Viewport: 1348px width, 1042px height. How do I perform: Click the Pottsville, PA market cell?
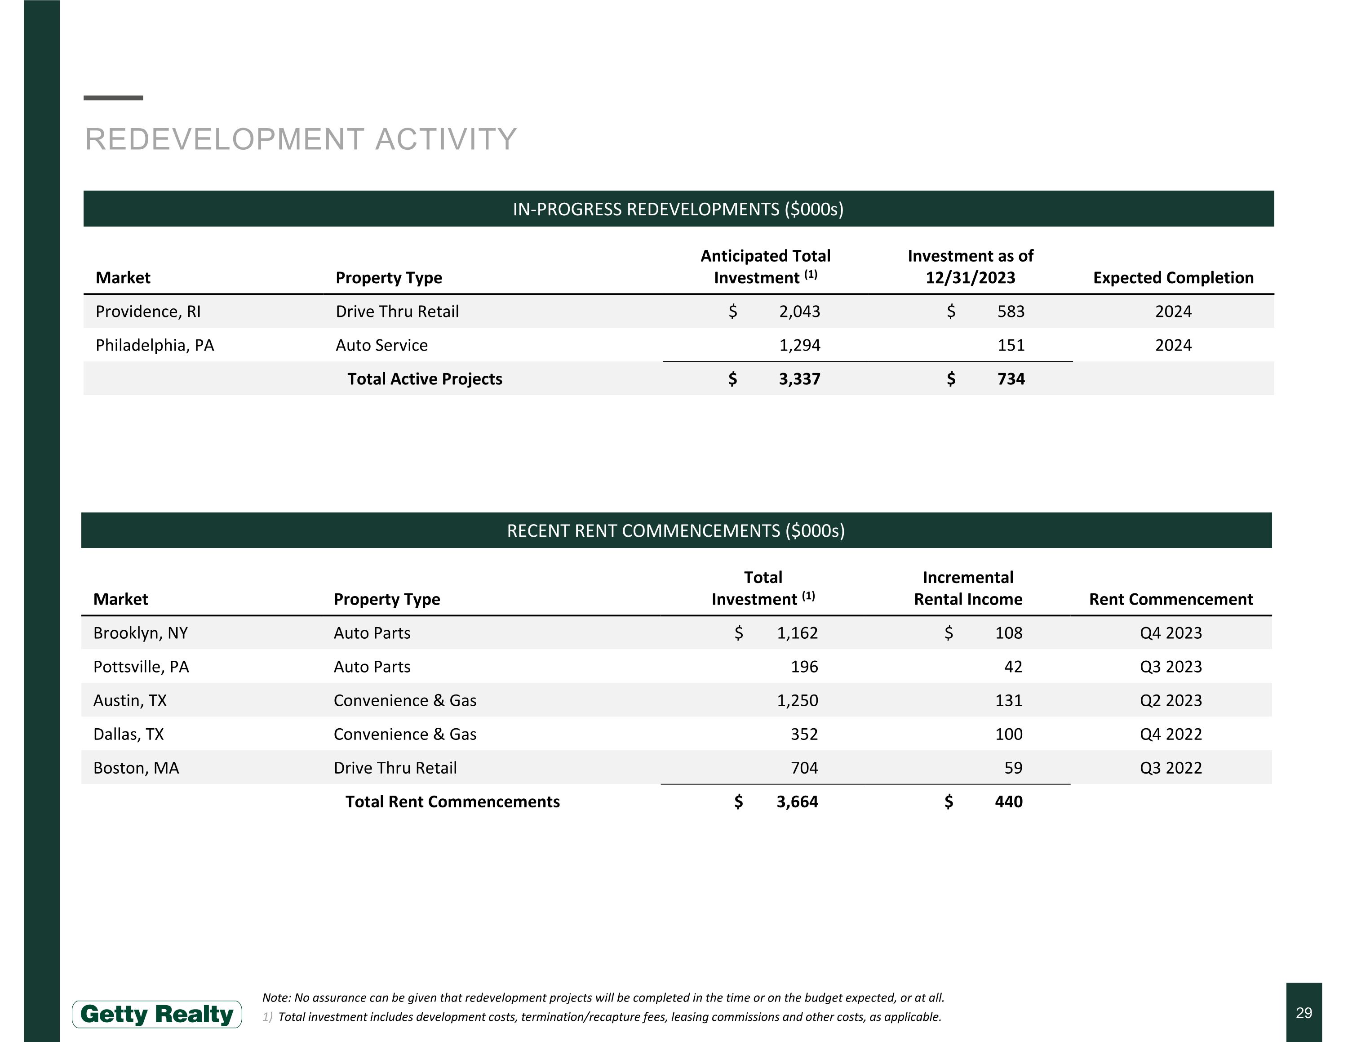click(142, 667)
